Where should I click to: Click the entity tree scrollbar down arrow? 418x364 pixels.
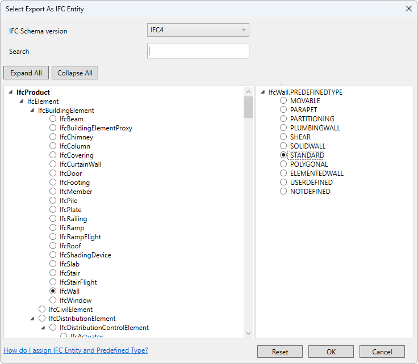(248, 333)
